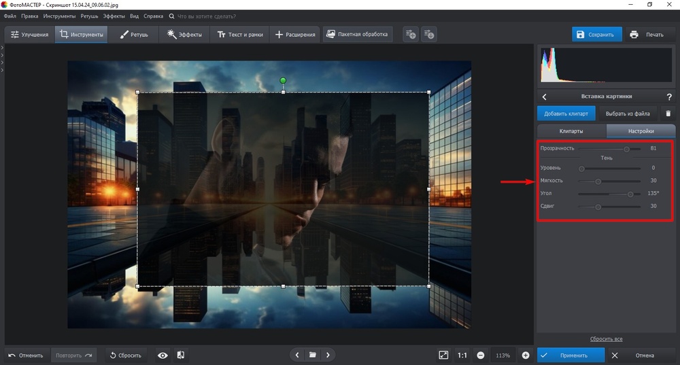Viewport: 680px width, 365px height.
Task: Toggle the eye preview original icon
Action: [x=163, y=355]
